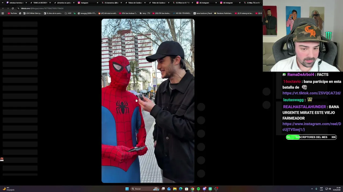Close the 'Videos de Caraloco' tab
Screen dimensions: 343x192
coord(145,3)
